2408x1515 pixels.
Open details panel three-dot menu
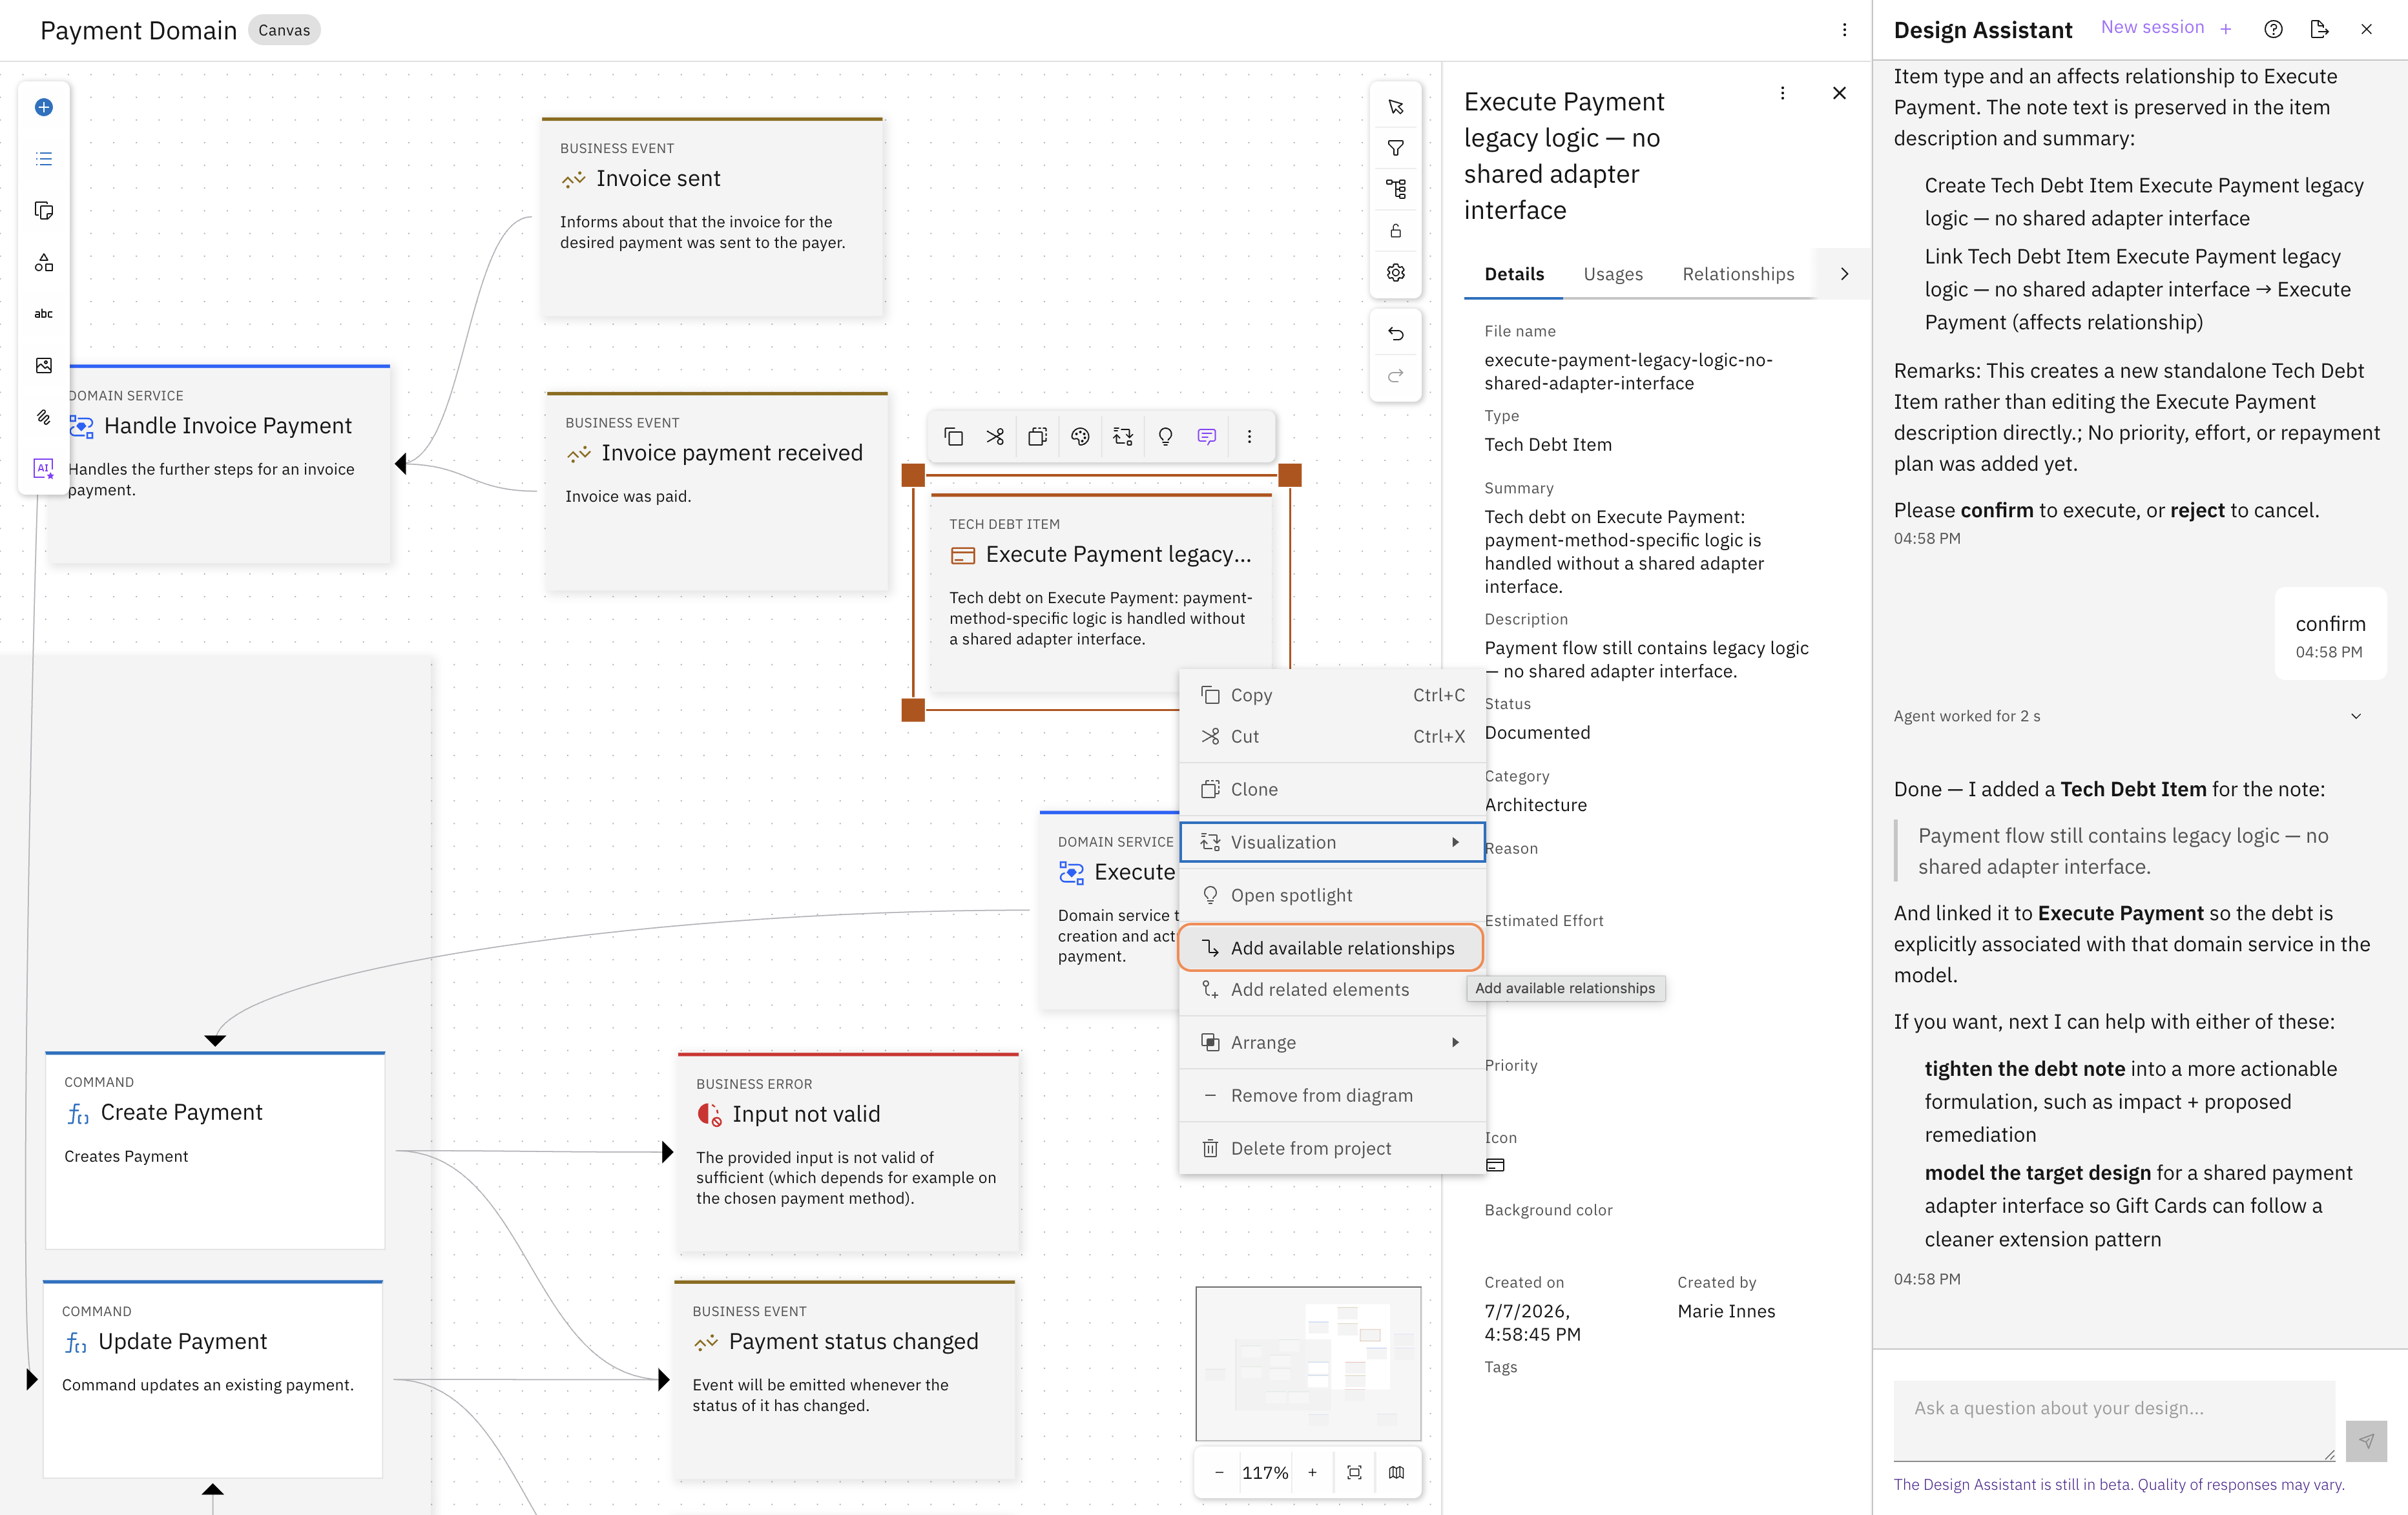tap(1782, 93)
